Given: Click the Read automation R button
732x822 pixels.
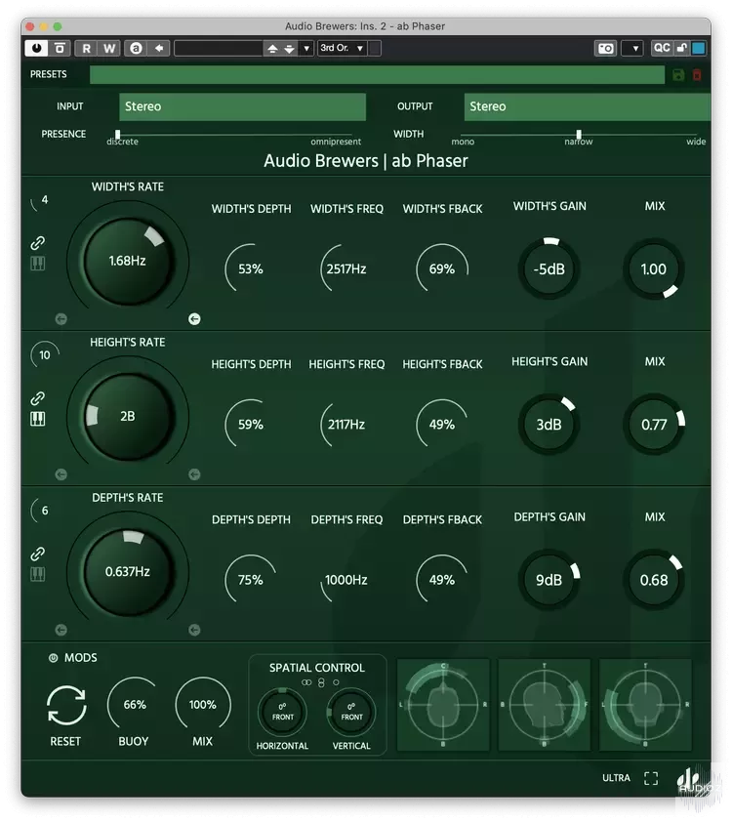Looking at the screenshot, I should coord(86,48).
